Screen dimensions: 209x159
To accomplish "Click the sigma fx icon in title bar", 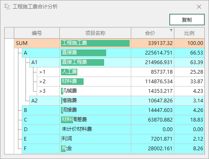I will 7,7.
